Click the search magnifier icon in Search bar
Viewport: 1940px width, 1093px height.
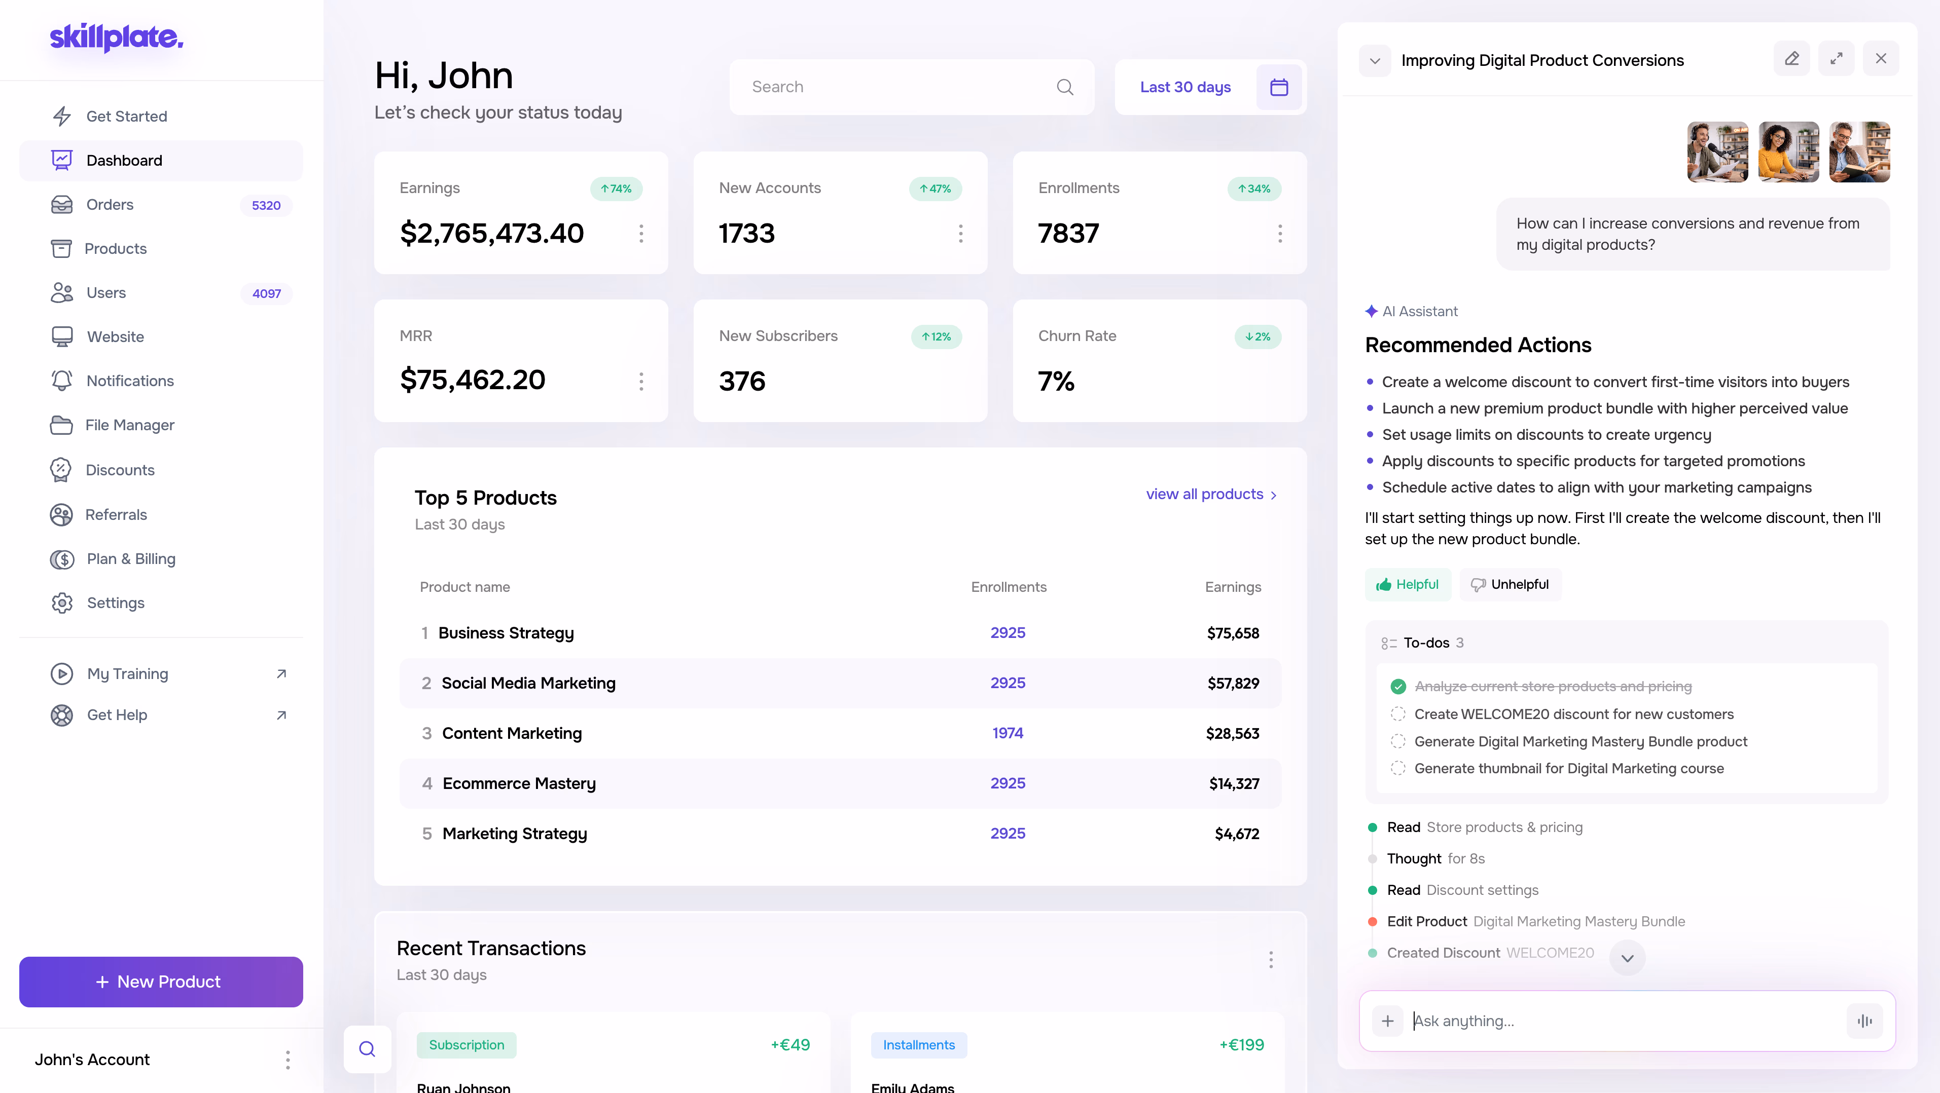pos(1064,87)
